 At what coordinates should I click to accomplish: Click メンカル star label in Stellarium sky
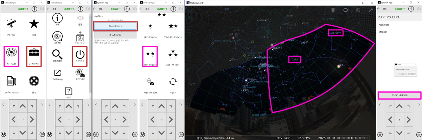[x=295, y=59]
